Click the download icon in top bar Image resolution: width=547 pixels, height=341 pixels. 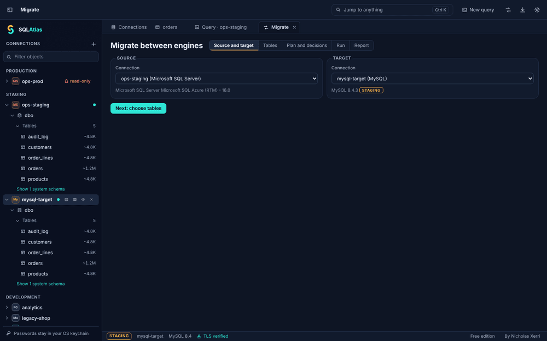tap(522, 10)
